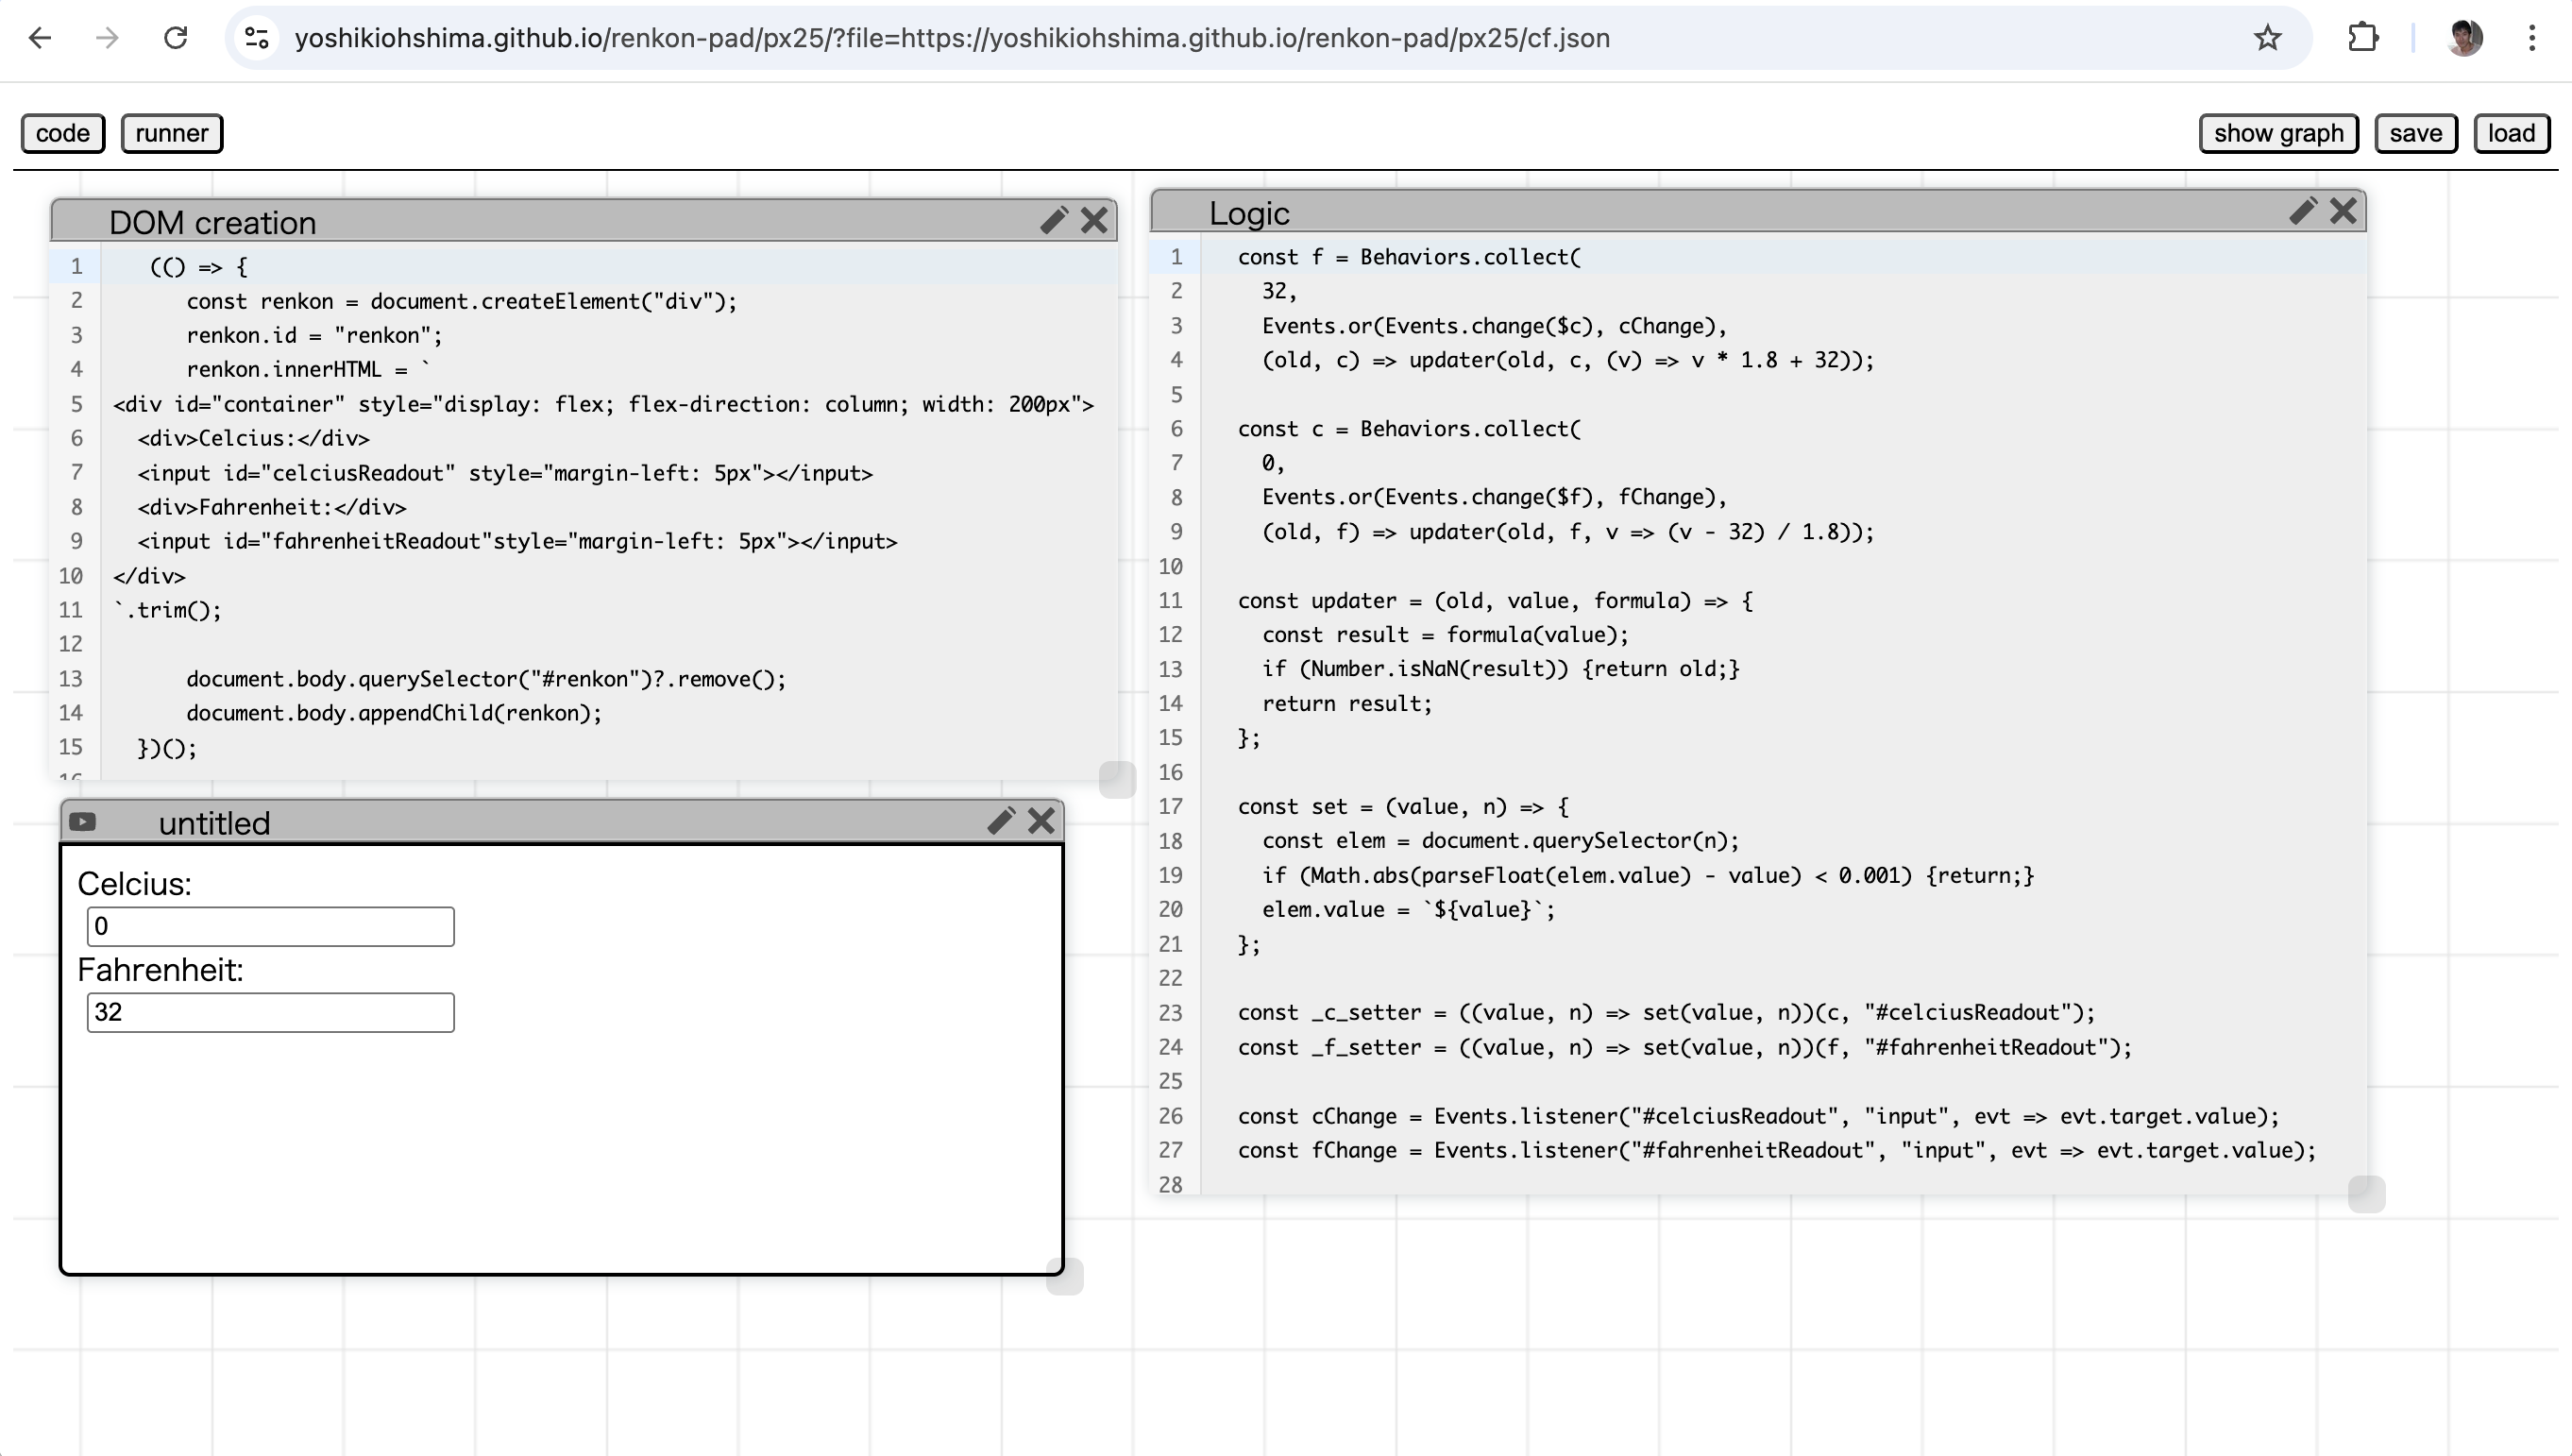Viewport: 2572px width, 1456px height.
Task: Toggle the show graph button
Action: (2279, 133)
